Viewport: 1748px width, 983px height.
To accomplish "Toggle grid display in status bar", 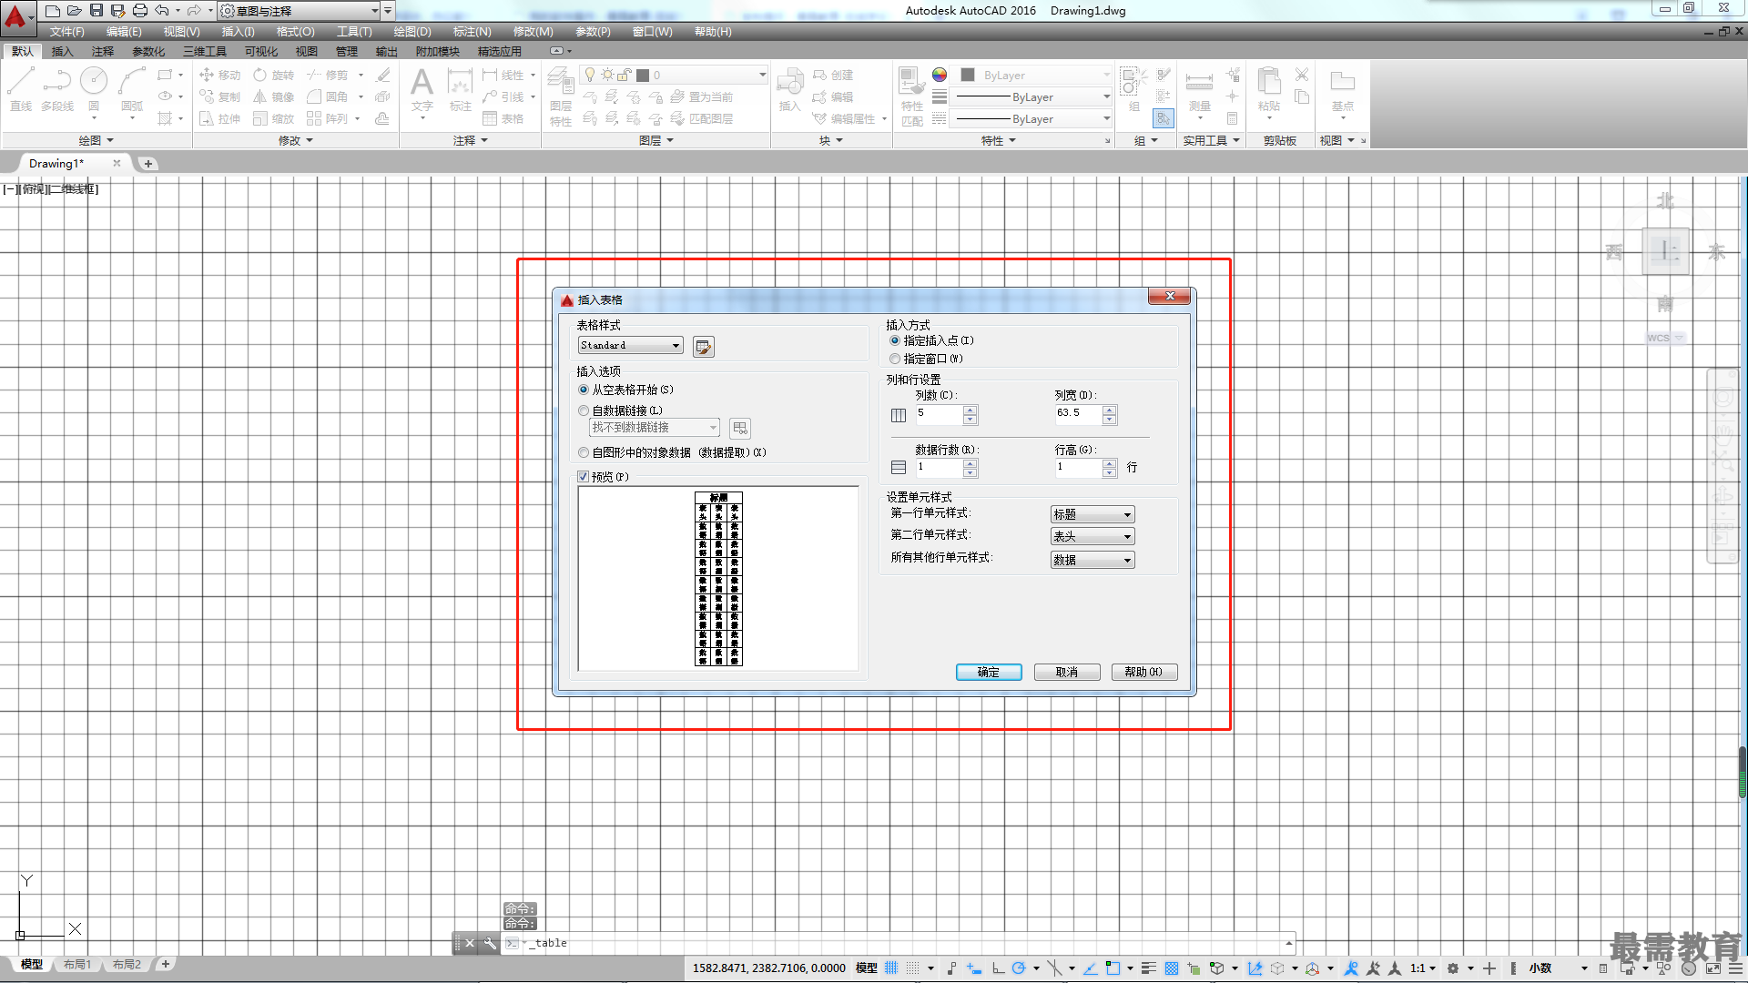I will 891,968.
